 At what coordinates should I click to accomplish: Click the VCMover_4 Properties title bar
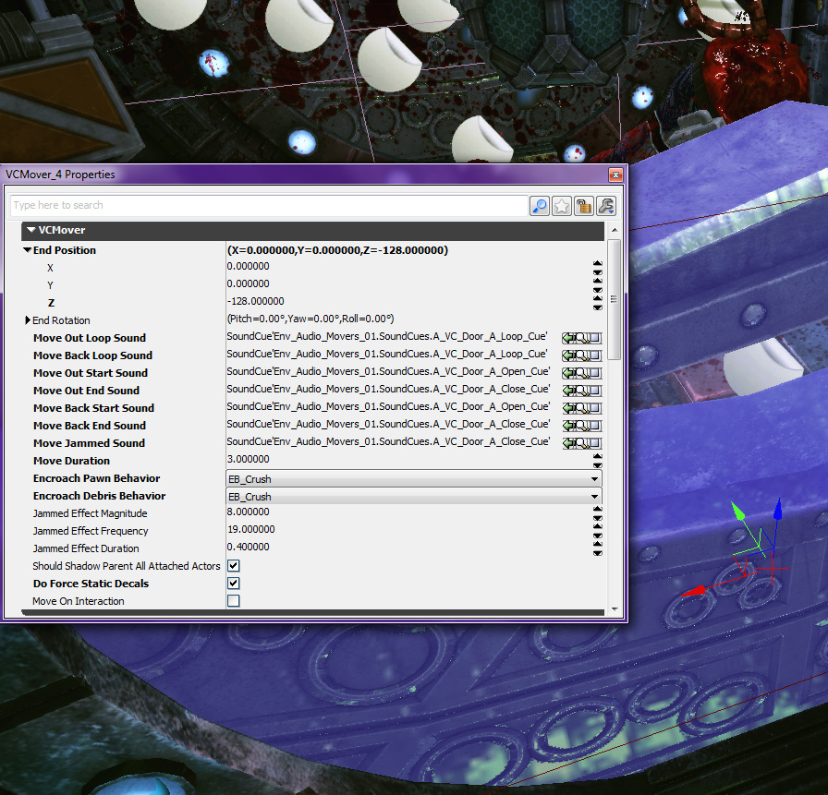click(x=306, y=175)
